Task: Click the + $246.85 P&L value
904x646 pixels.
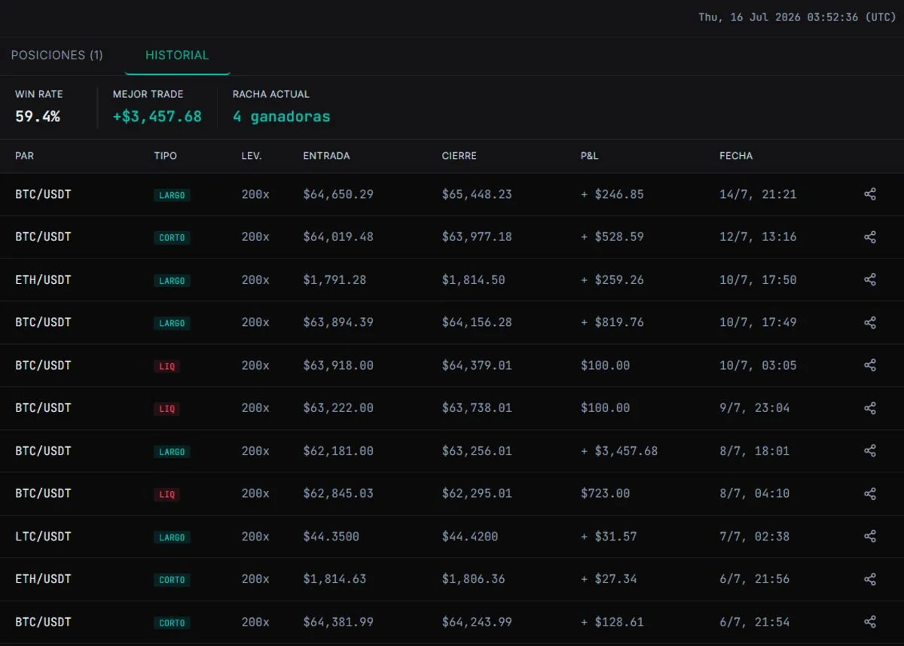Action: click(x=612, y=194)
